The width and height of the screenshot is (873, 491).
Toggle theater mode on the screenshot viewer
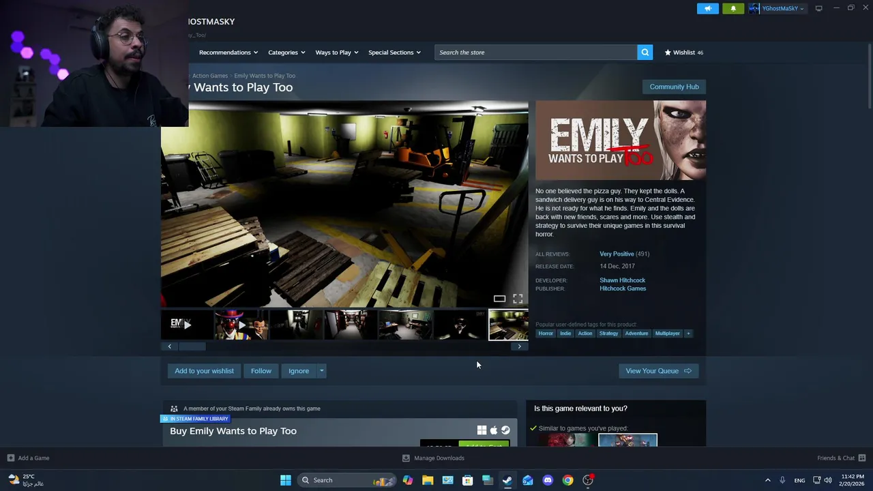(x=499, y=299)
